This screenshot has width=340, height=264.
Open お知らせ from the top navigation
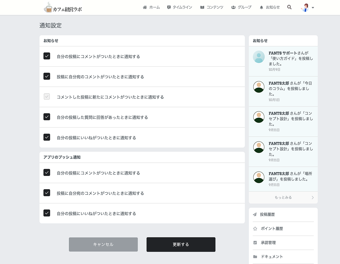click(270, 7)
